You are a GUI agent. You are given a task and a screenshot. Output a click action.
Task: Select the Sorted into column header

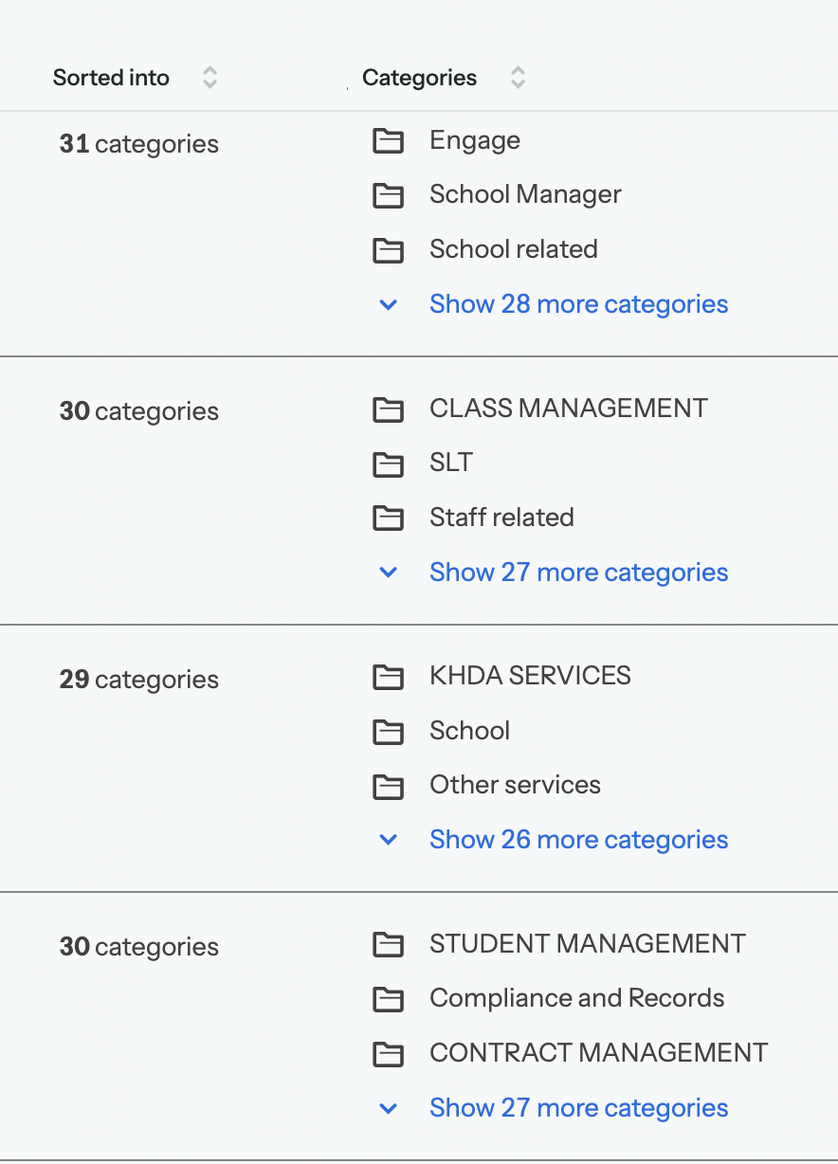111,78
